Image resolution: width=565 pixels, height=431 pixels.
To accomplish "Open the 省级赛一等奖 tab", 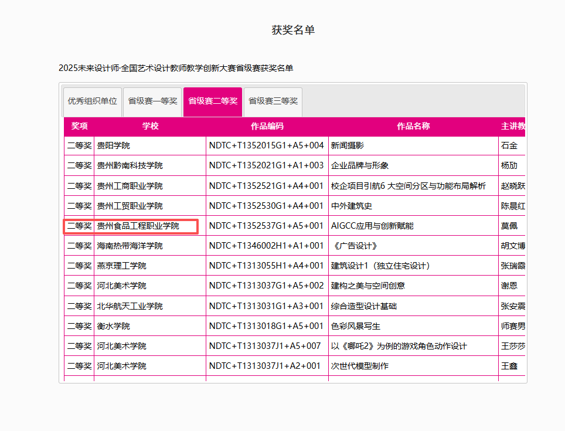I will click(152, 101).
